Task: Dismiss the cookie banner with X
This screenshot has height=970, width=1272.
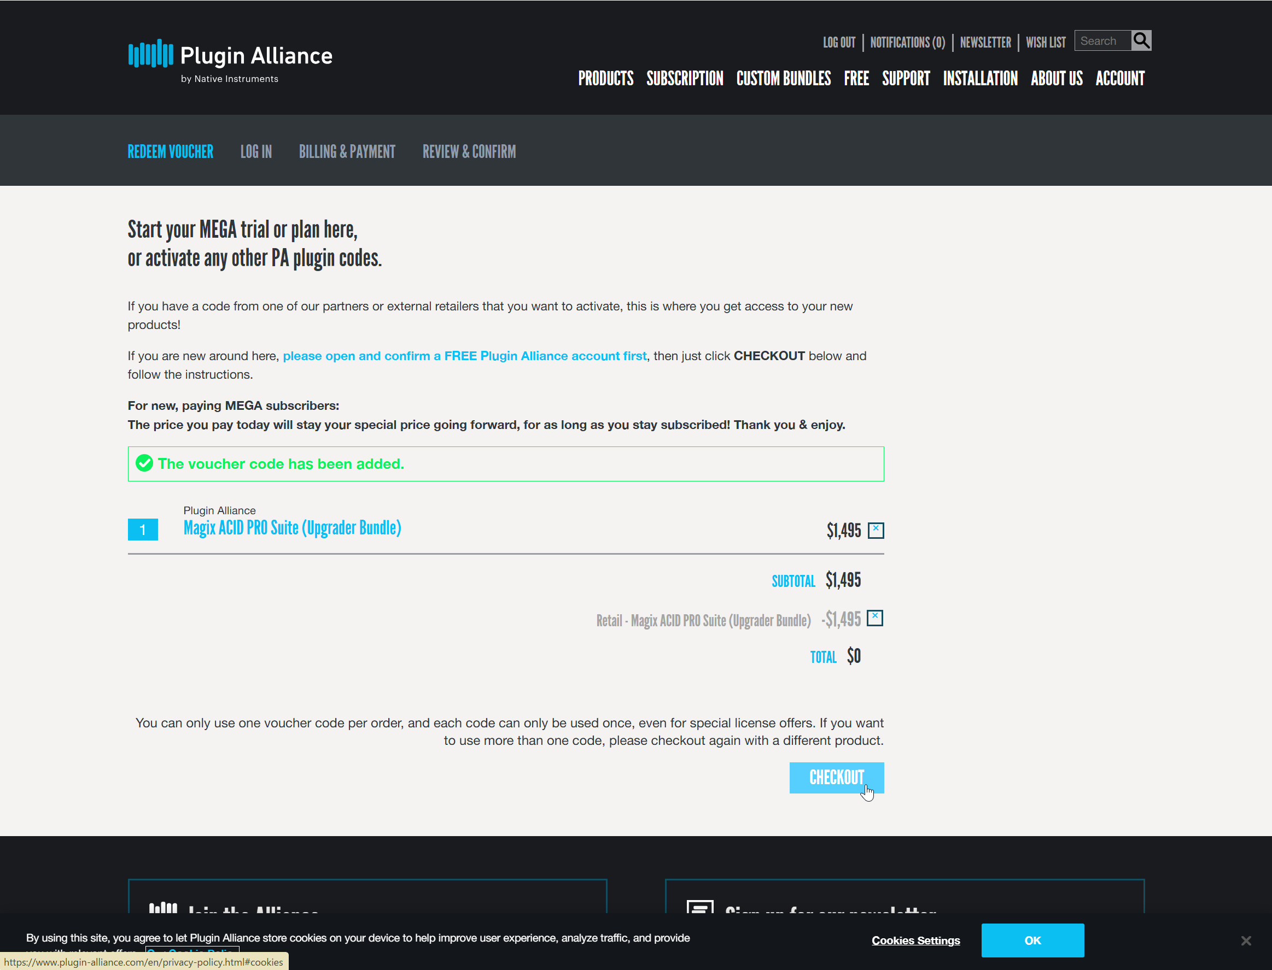Action: click(x=1246, y=940)
